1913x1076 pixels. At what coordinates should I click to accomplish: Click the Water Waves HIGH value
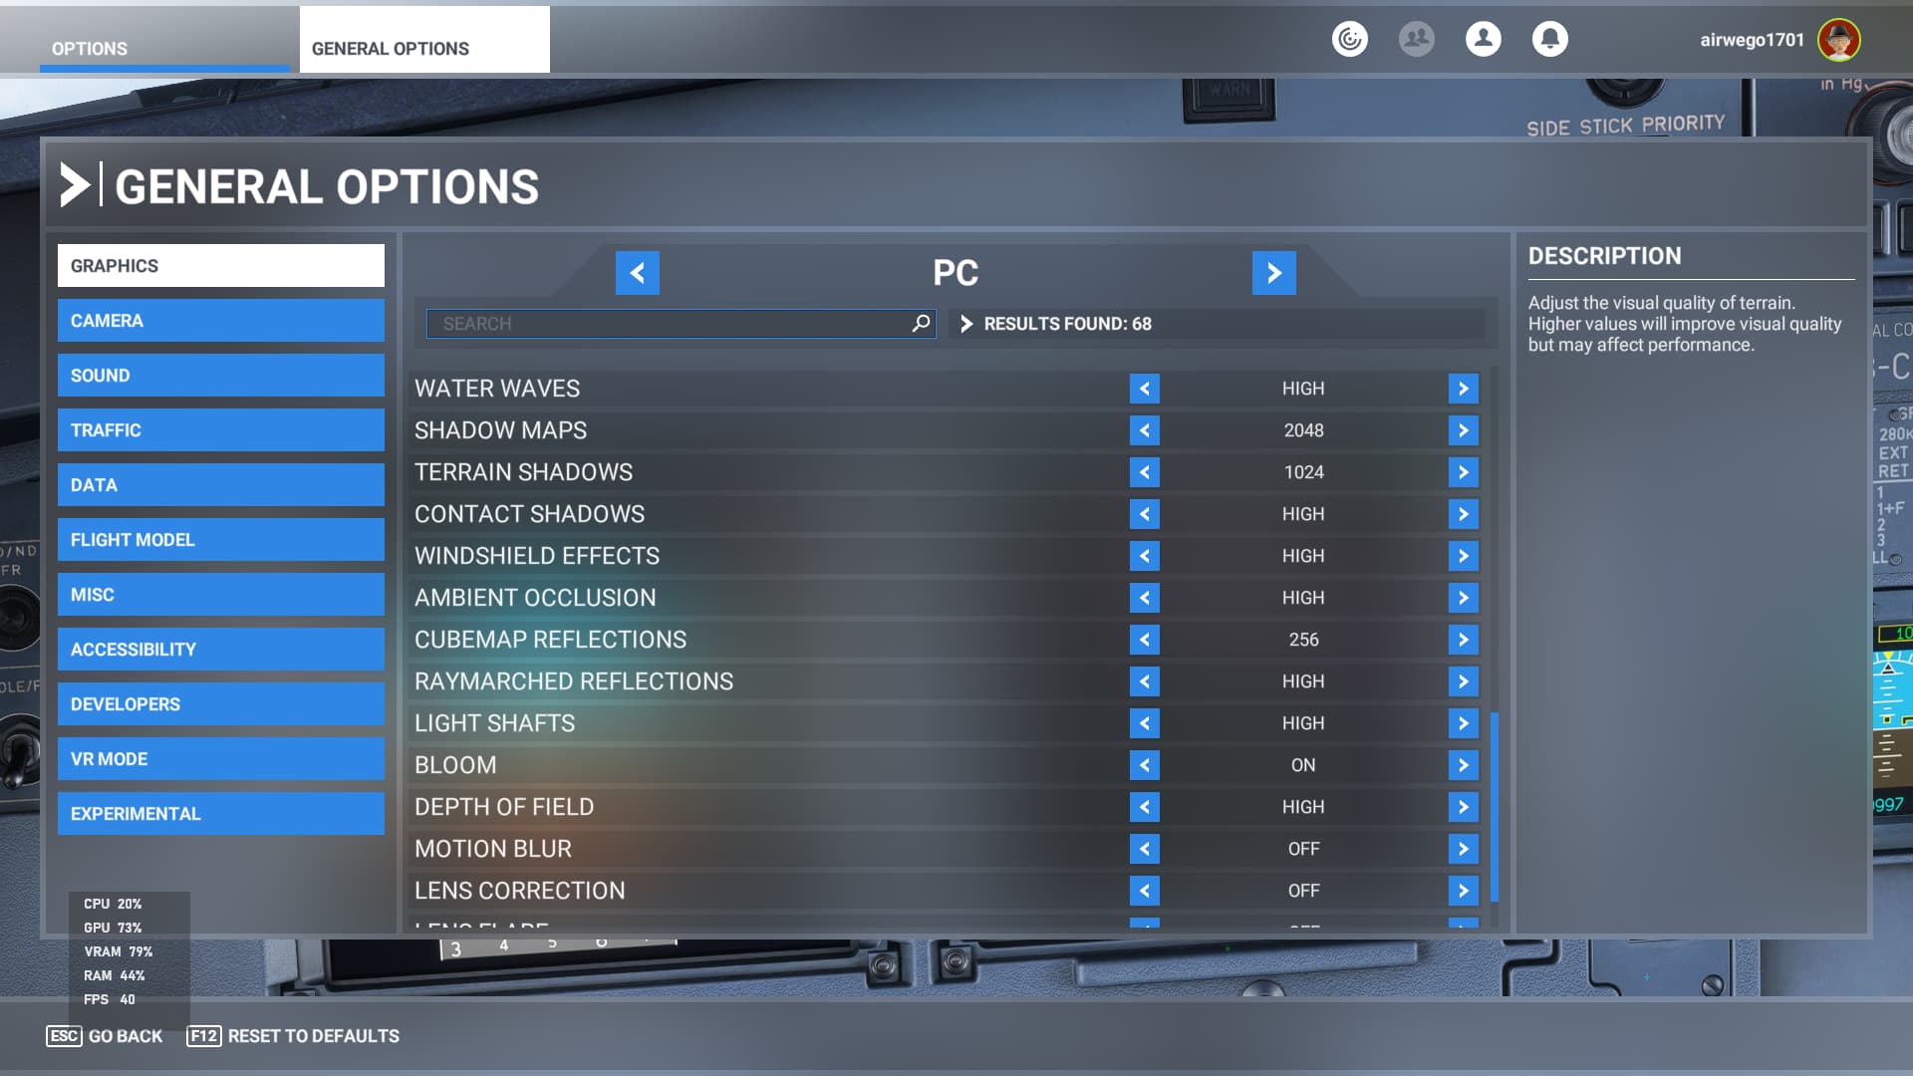click(1303, 389)
